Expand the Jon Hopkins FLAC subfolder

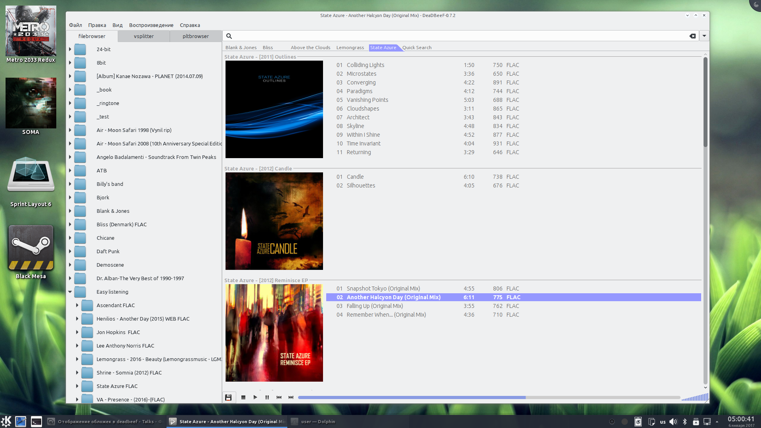click(77, 332)
